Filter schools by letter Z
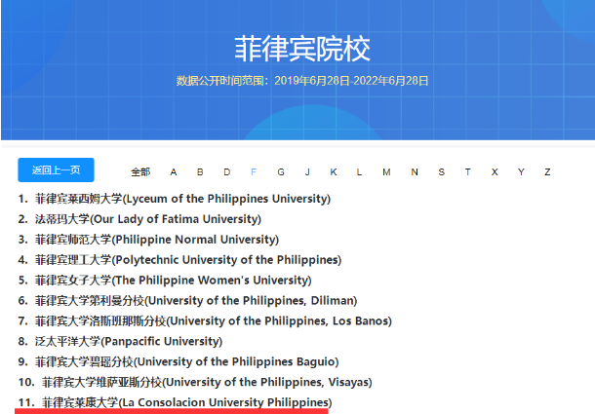The width and height of the screenshot is (595, 414). [x=547, y=172]
